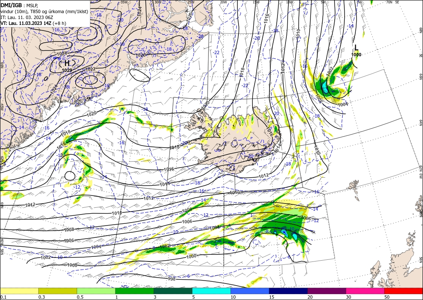
Task: Click the 15 legend scale value
Action: pyautogui.click(x=272, y=297)
